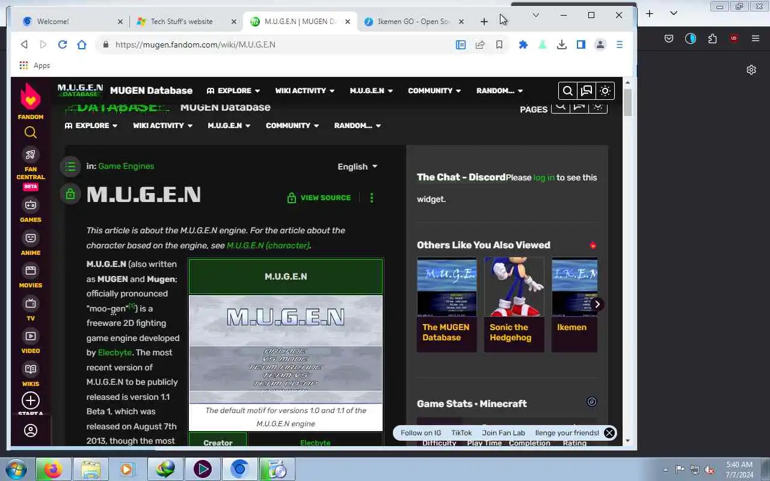770x481 pixels.
Task: Open the table of contents icon
Action: (70, 167)
